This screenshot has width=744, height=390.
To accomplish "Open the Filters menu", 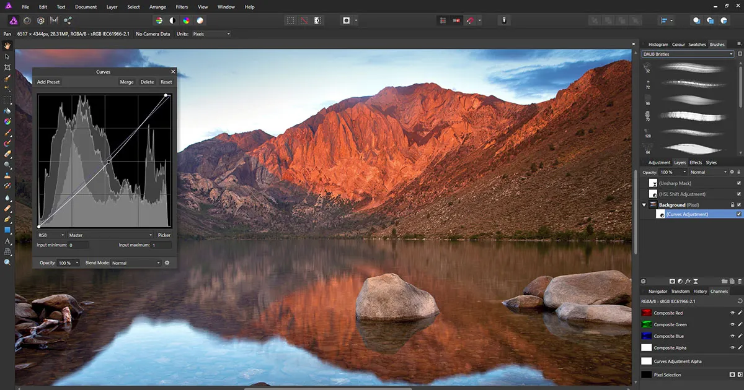I will tap(182, 7).
